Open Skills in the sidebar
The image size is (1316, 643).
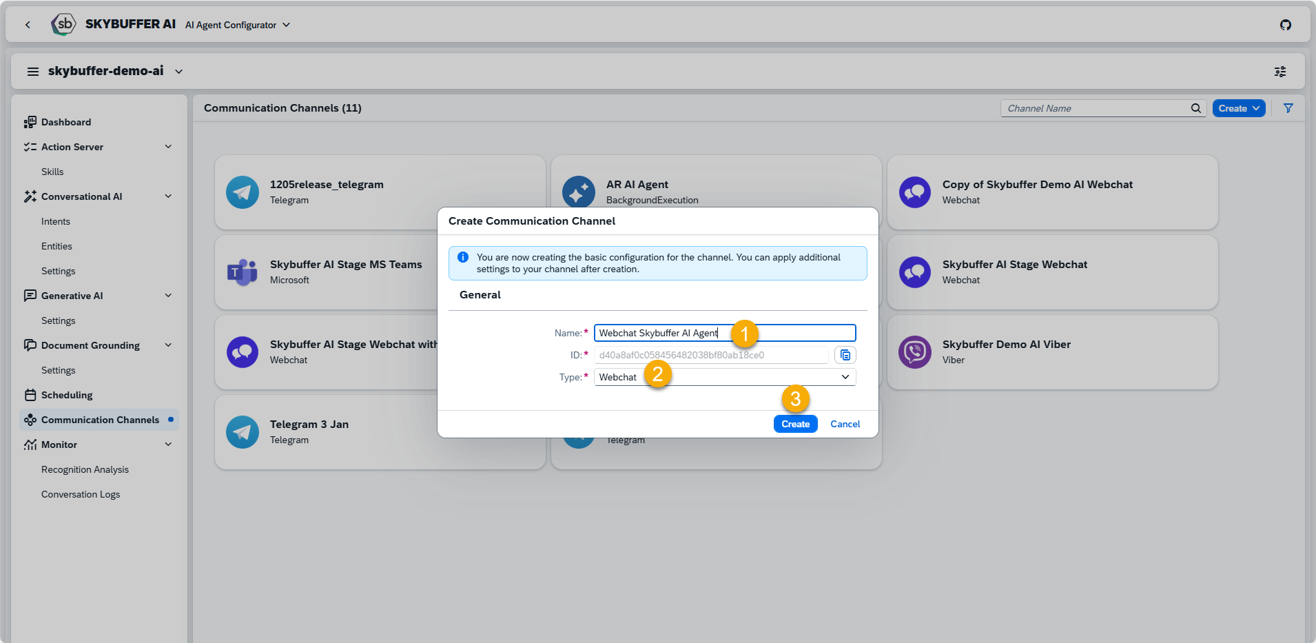pos(52,172)
